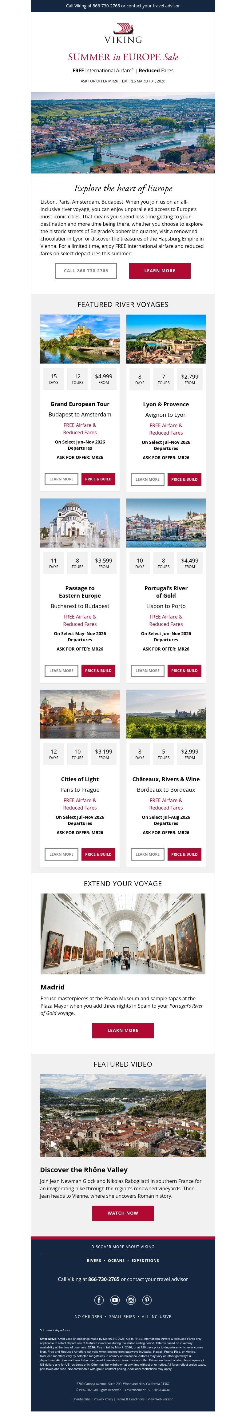Open Viking's Instagram via footer icon
The height and width of the screenshot is (1417, 246).
tap(131, 1300)
